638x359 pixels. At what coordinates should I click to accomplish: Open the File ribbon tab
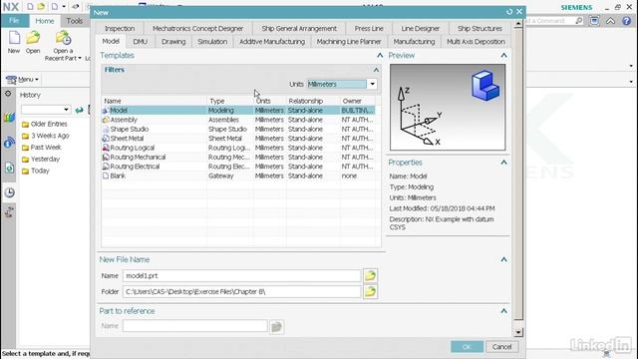(x=14, y=21)
